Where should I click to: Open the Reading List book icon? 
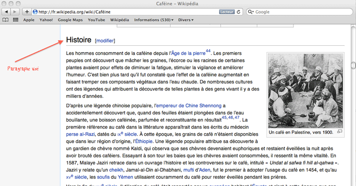[6, 20]
